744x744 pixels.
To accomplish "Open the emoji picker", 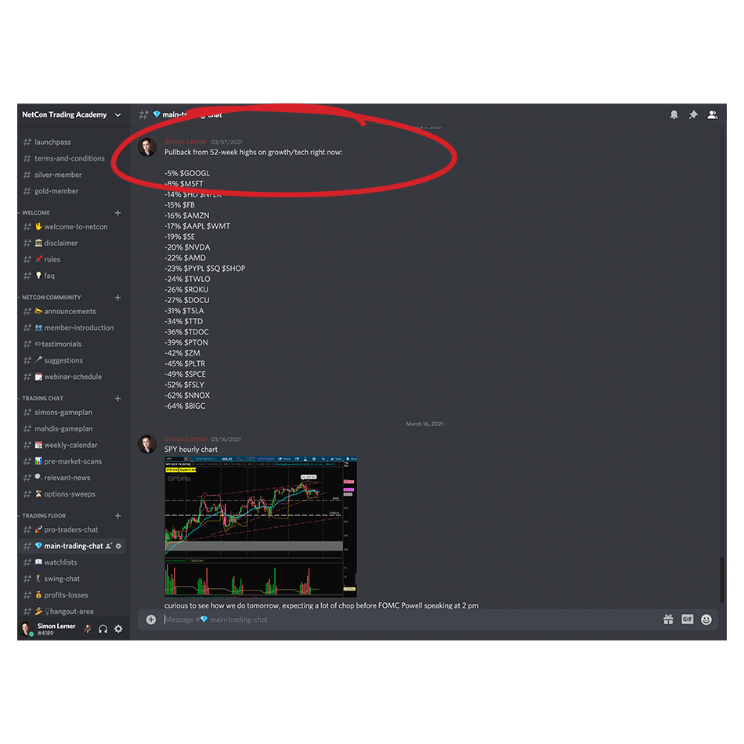I will coord(706,619).
